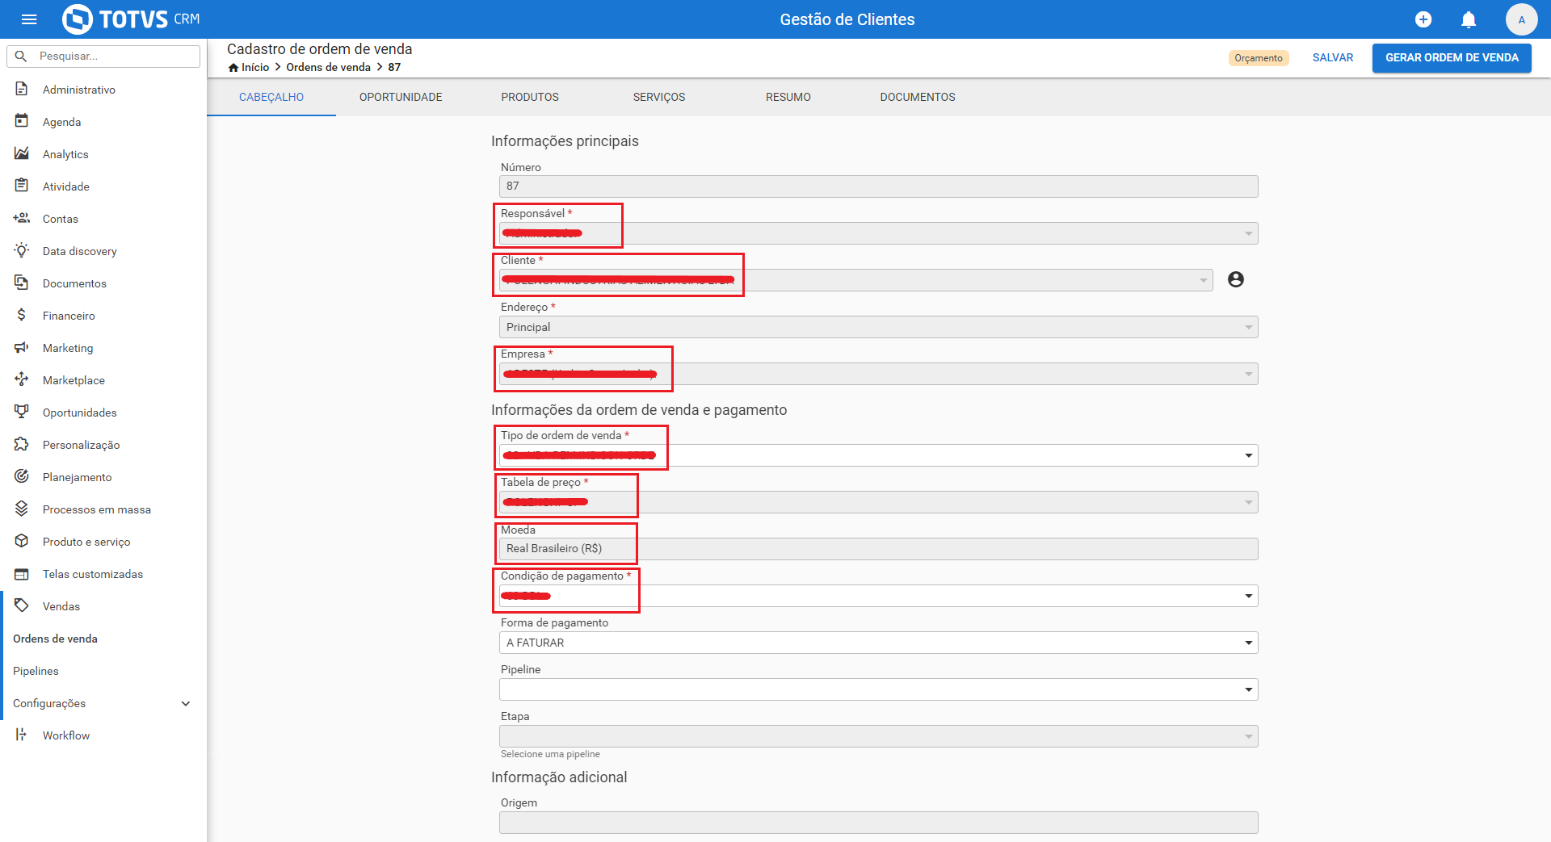This screenshot has height=842, width=1551.
Task: Switch to the OPORTUNIDADE tab
Action: (x=401, y=97)
